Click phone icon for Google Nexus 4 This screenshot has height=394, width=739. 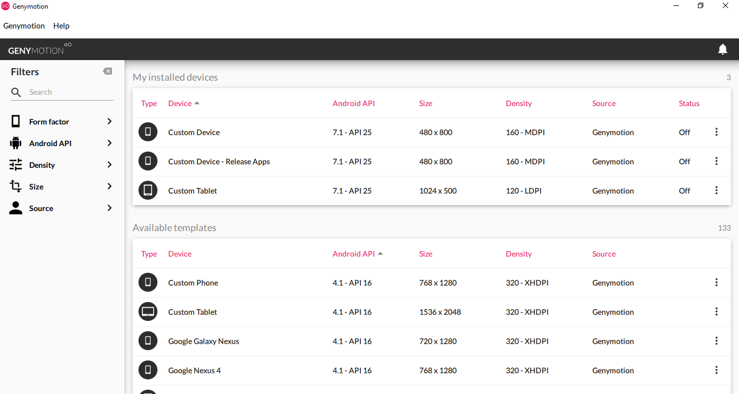148,370
